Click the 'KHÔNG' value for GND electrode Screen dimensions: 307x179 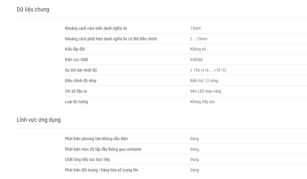(196, 60)
